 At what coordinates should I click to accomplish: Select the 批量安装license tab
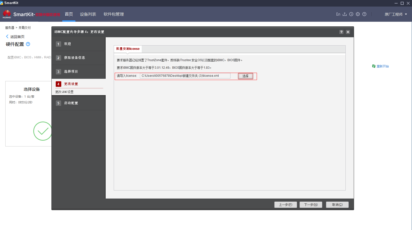coord(128,49)
